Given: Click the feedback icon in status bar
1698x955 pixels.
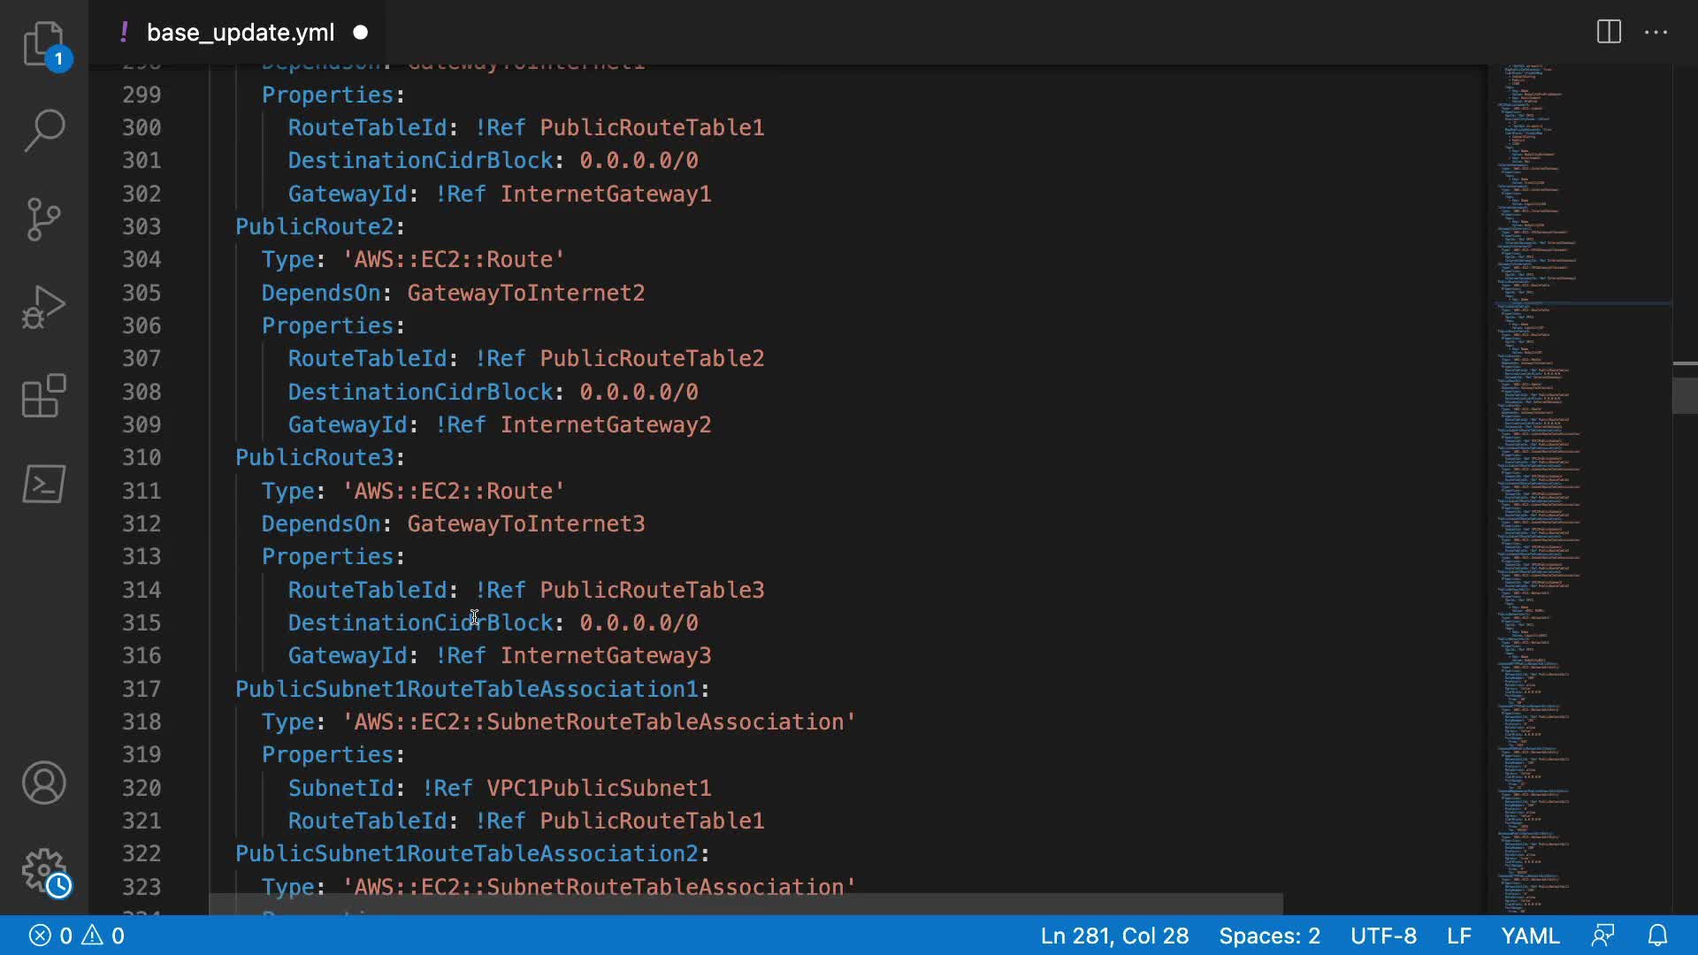Looking at the screenshot, I should [1602, 936].
